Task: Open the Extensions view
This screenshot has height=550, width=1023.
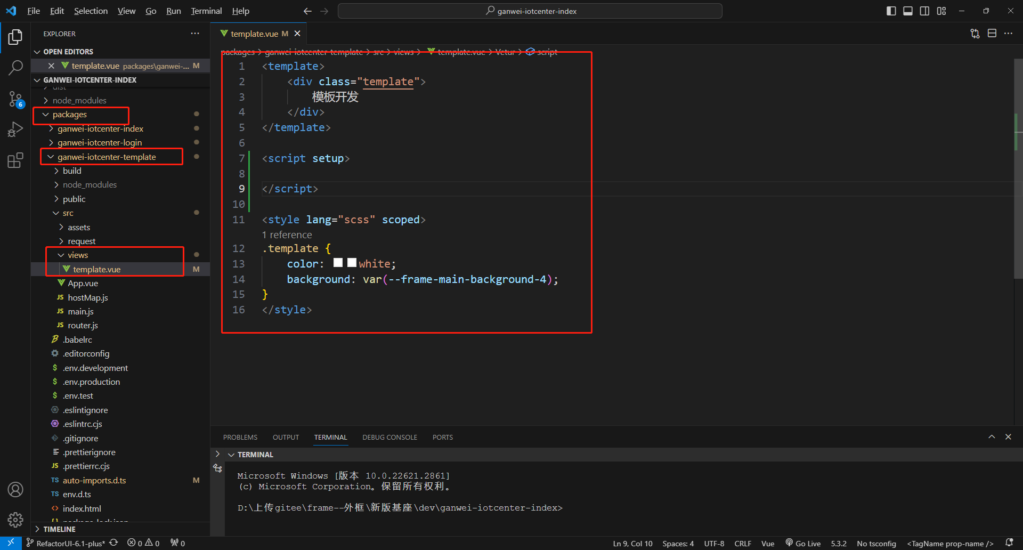Action: (x=15, y=160)
